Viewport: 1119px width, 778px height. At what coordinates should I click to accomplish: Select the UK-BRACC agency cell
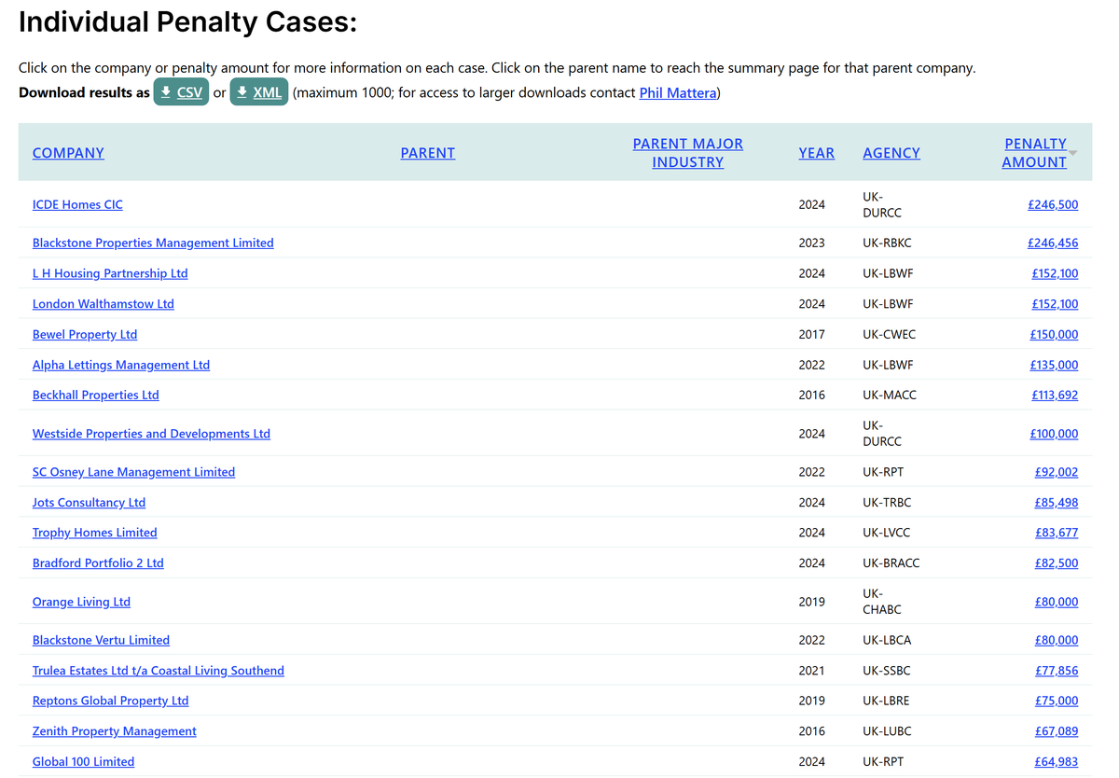891,563
